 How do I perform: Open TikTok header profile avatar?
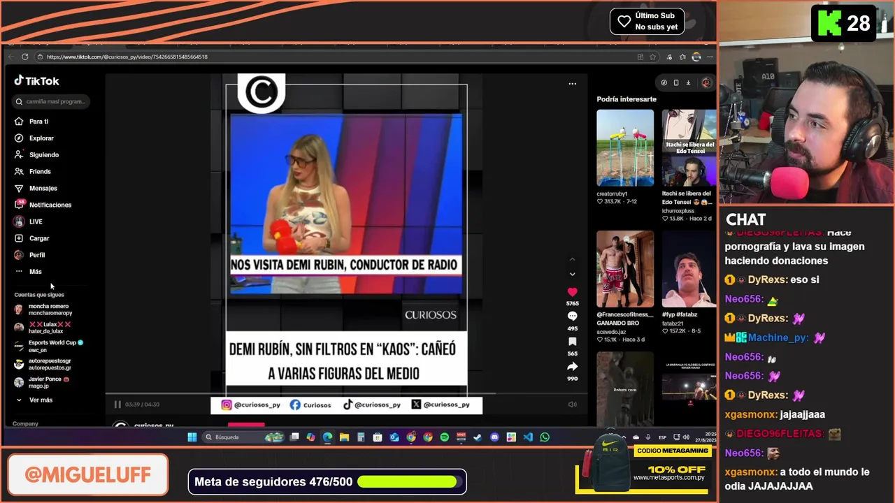click(706, 83)
